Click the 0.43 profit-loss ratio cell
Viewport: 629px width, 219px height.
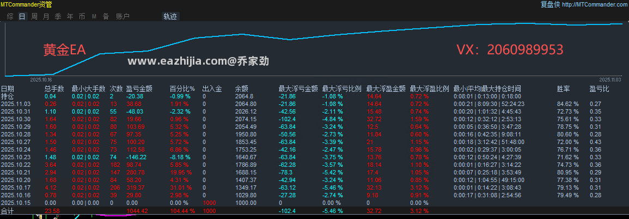(x=595, y=142)
